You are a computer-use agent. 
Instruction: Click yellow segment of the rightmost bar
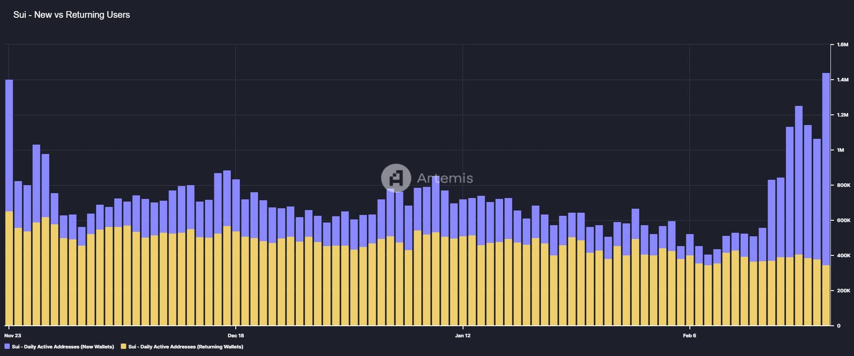click(x=826, y=294)
